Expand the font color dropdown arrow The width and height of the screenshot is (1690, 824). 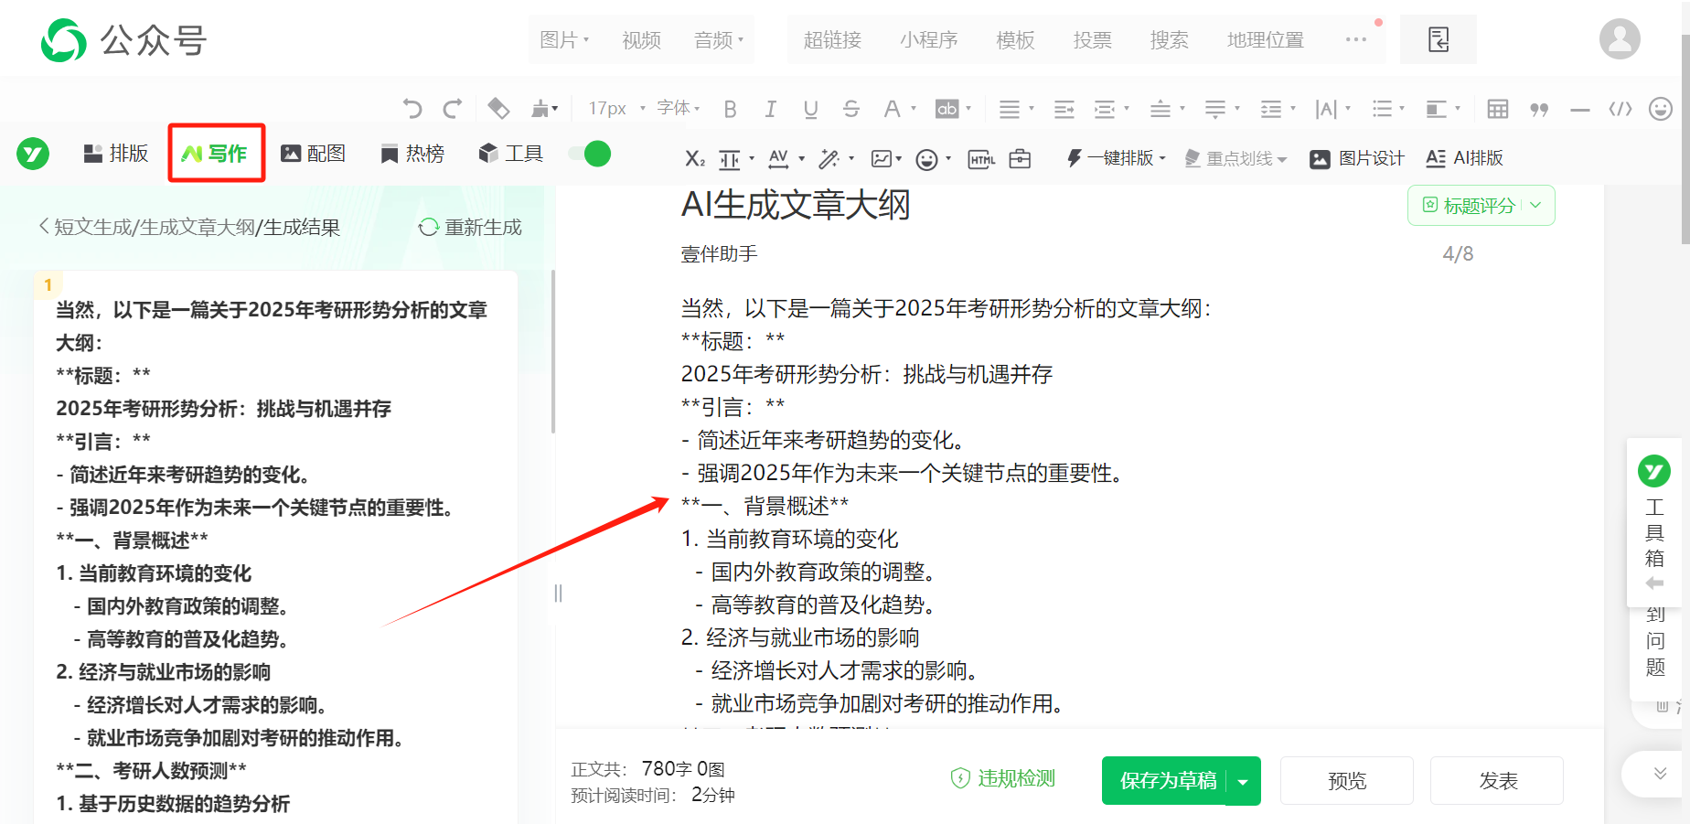(914, 109)
